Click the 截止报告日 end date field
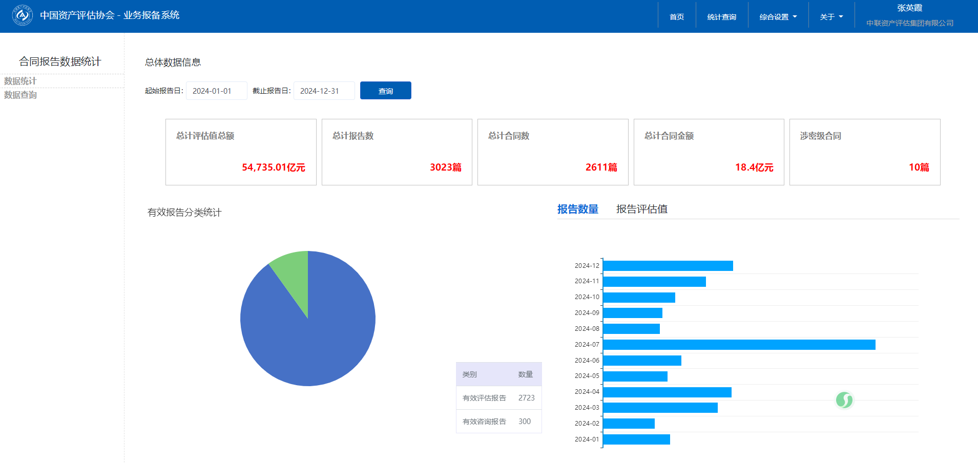 [x=324, y=91]
